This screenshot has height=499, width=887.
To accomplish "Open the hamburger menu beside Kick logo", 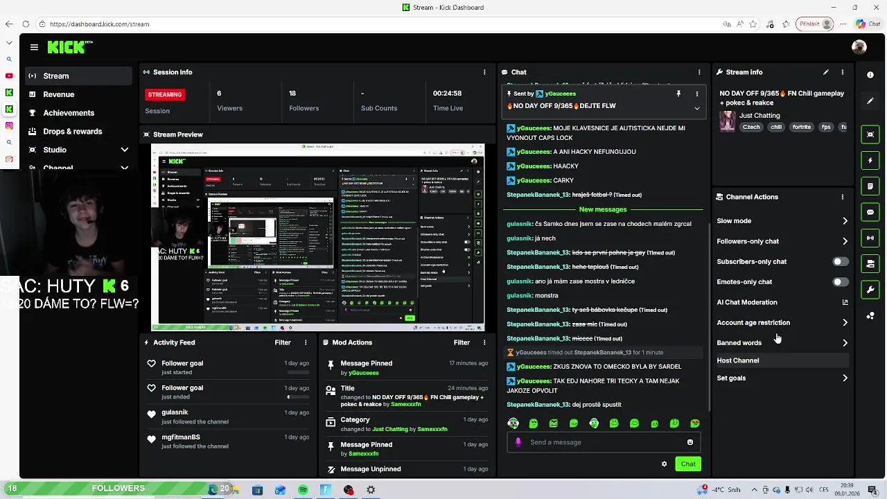I will tap(34, 47).
